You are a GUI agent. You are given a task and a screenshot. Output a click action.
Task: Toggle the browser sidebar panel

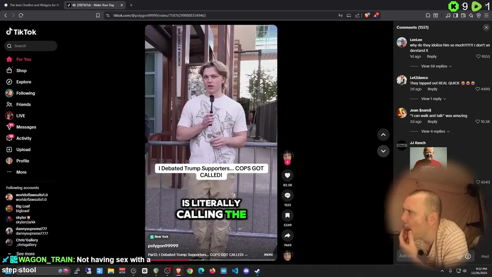[455, 15]
